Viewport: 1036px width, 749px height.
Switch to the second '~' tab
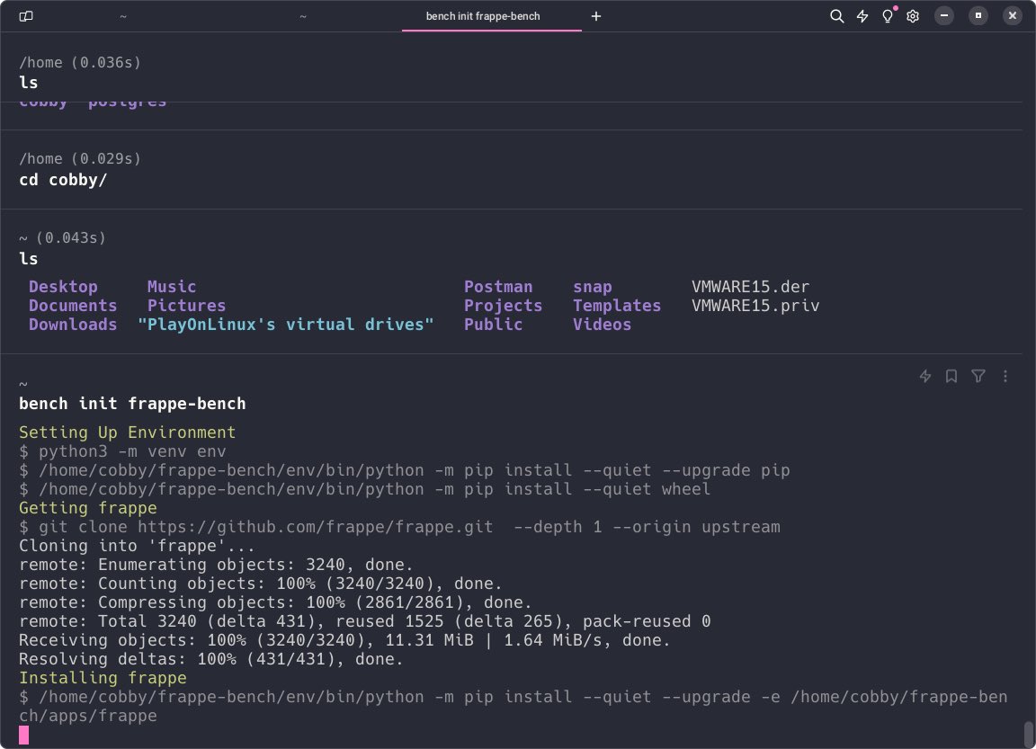pyautogui.click(x=302, y=16)
